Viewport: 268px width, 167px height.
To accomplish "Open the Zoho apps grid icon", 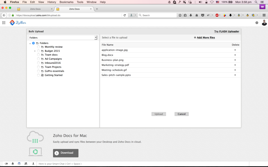I will [4, 23].
